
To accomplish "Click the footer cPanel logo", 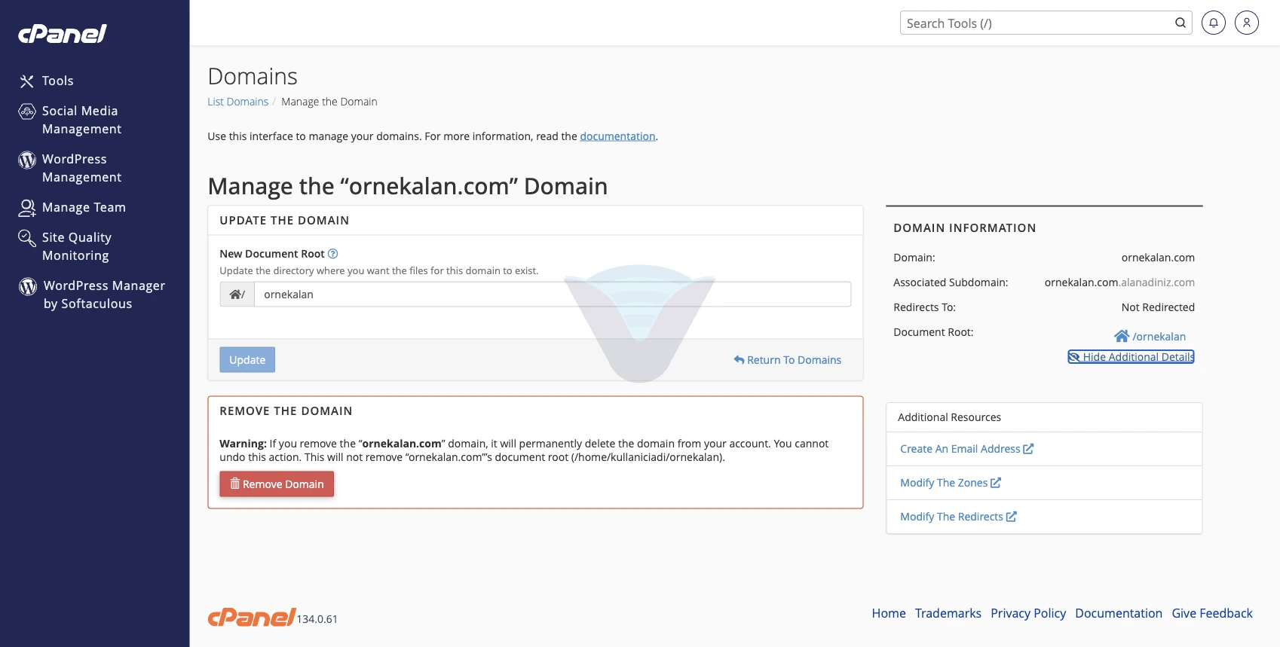I will tap(252, 618).
